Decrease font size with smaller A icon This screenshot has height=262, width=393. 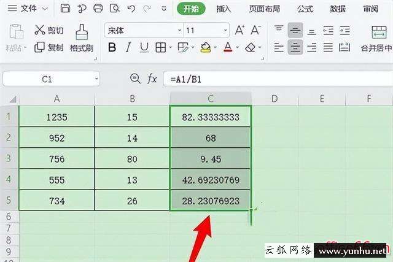coord(255,30)
